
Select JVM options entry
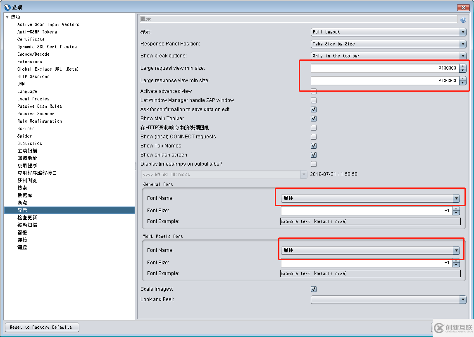pos(21,84)
